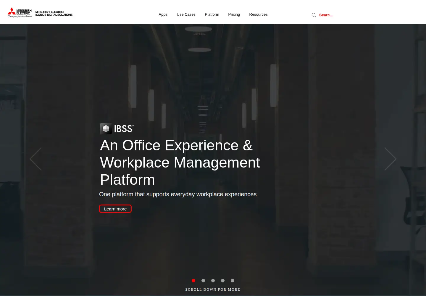This screenshot has width=426, height=296.
Task: Click the Mitsubishi Electric logo
Action: tap(20, 12)
